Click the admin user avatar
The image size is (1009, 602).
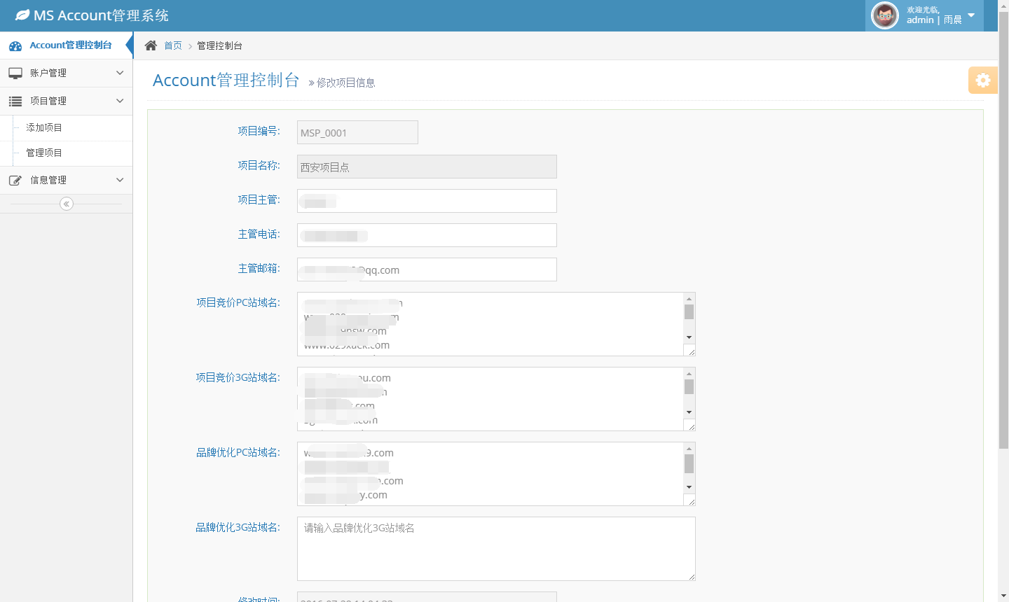(x=884, y=15)
